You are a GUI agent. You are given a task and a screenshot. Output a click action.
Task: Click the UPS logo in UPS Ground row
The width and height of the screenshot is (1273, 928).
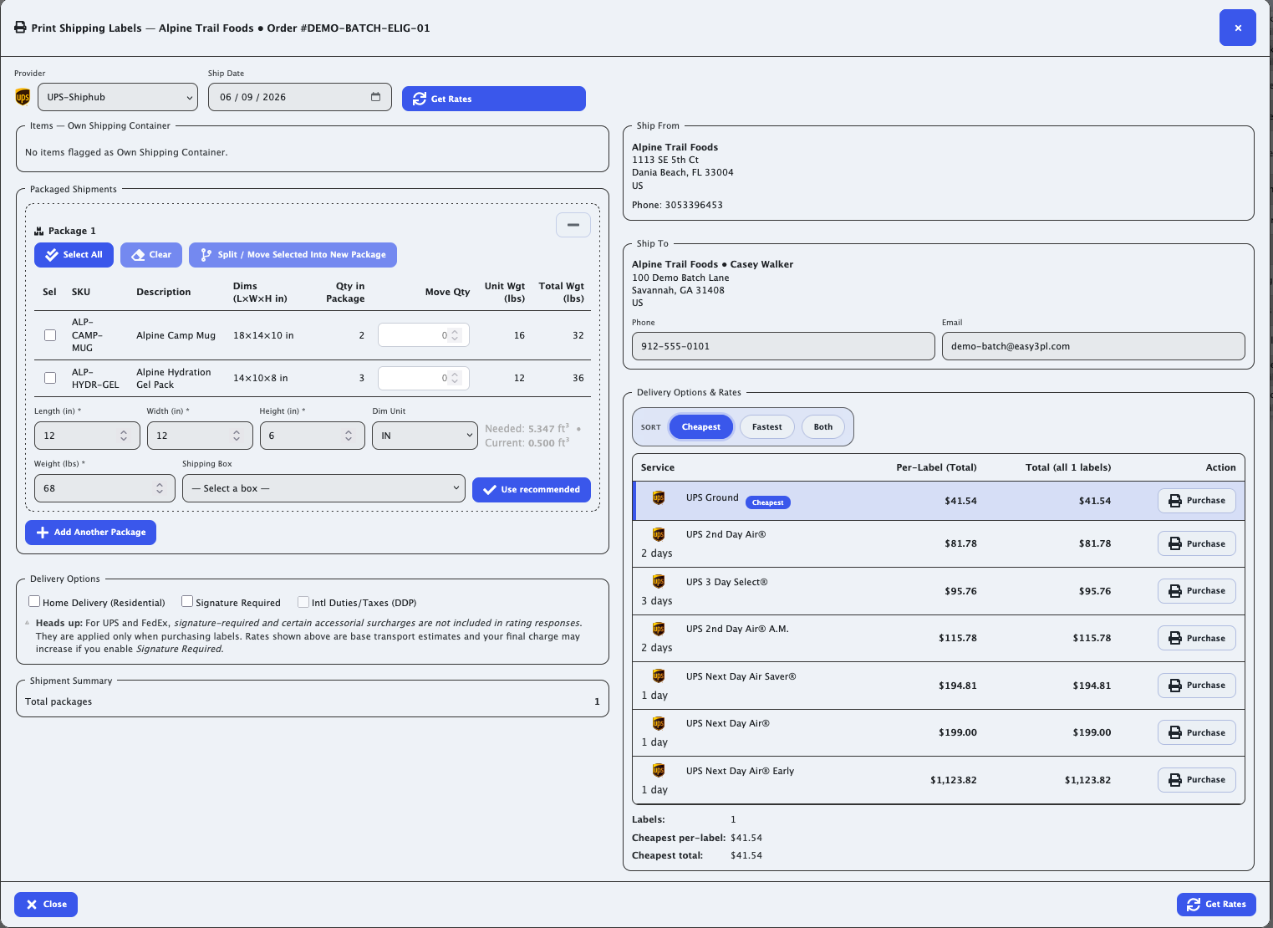click(x=659, y=497)
